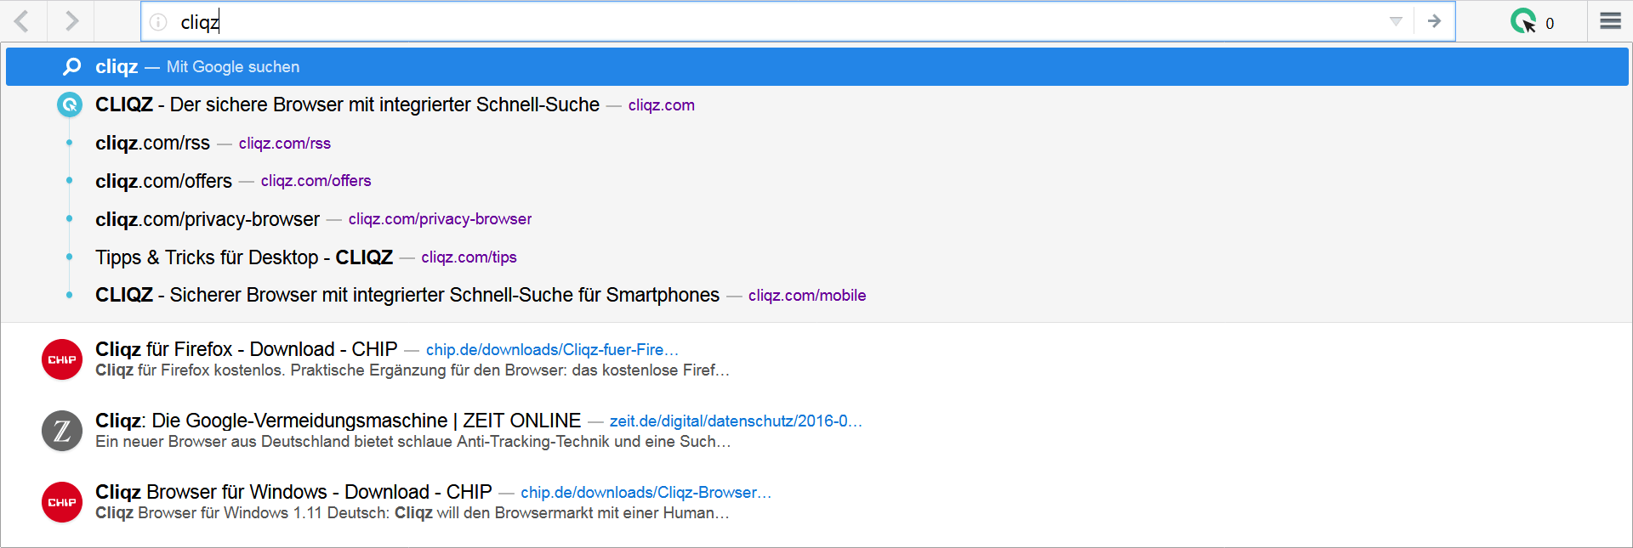Open the purple cliqz.com/offers URL
The height and width of the screenshot is (548, 1633).
(316, 181)
